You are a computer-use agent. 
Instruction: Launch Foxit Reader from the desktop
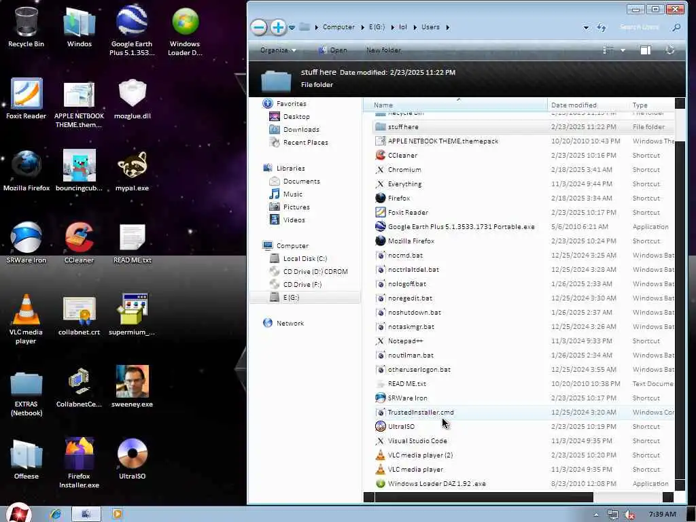pos(26,99)
